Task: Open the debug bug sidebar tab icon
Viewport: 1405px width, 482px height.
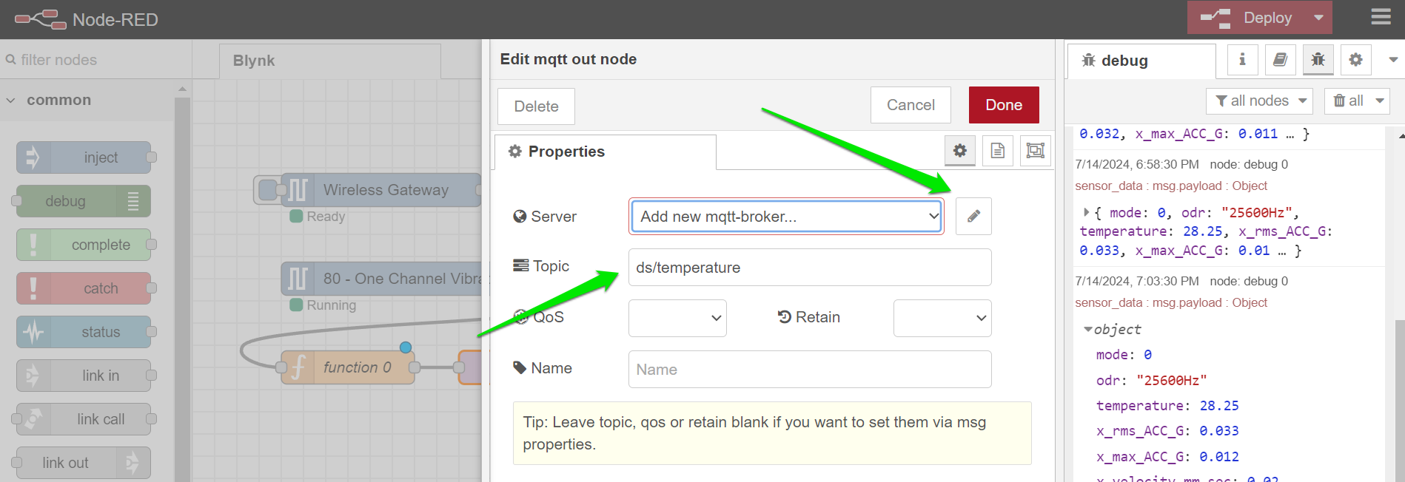Action: coord(1318,60)
